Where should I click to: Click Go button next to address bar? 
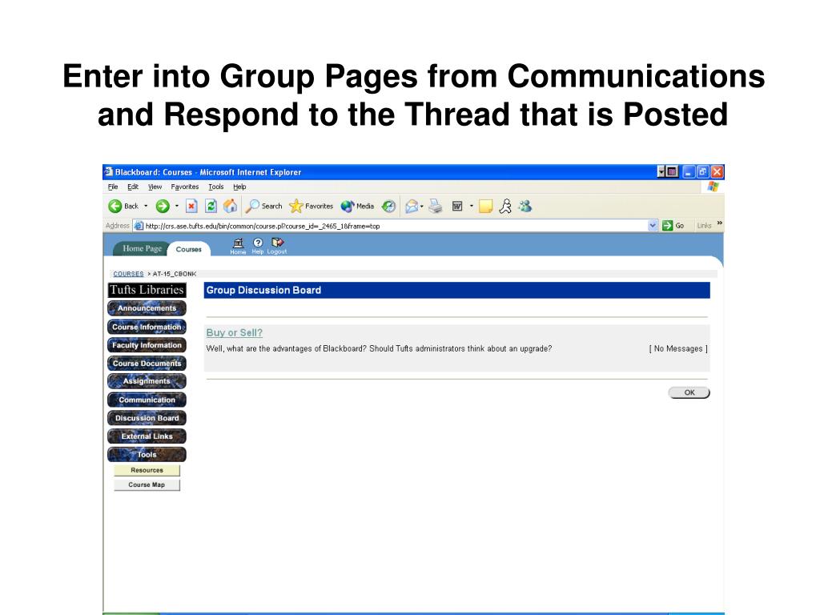coord(673,225)
